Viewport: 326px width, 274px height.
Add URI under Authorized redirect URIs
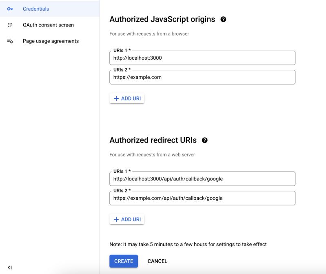tap(127, 219)
